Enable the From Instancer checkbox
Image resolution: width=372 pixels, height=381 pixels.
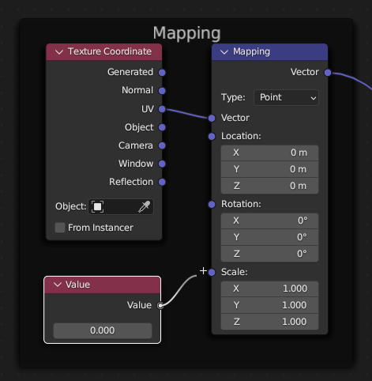pyautogui.click(x=60, y=228)
